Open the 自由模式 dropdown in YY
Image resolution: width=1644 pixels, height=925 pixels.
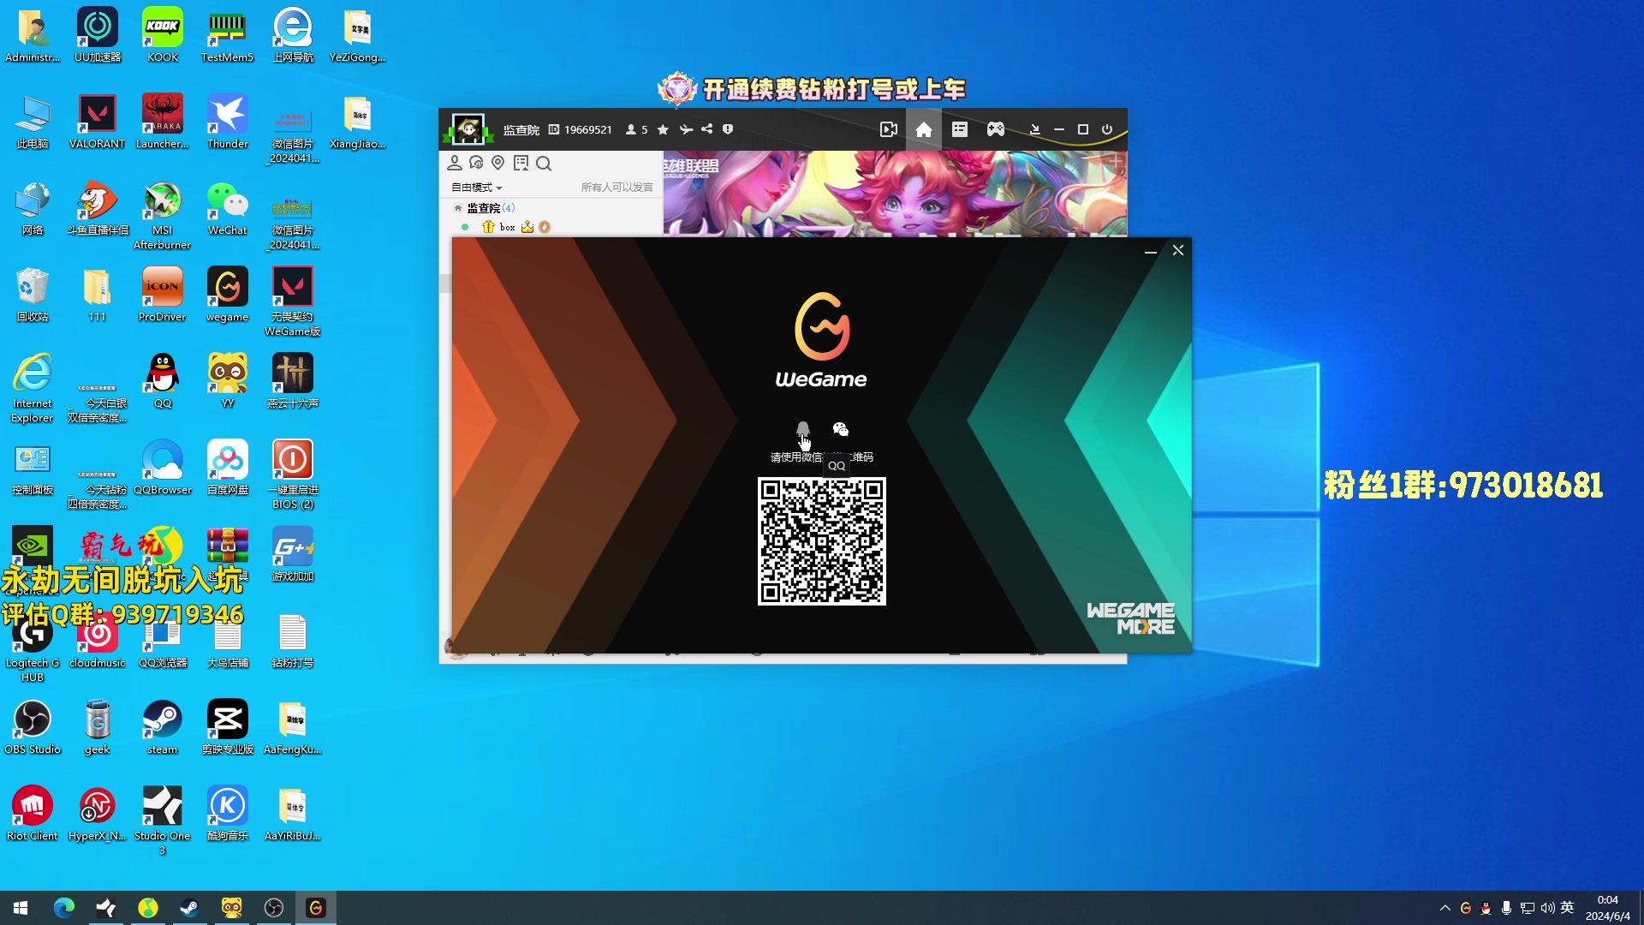[477, 188]
